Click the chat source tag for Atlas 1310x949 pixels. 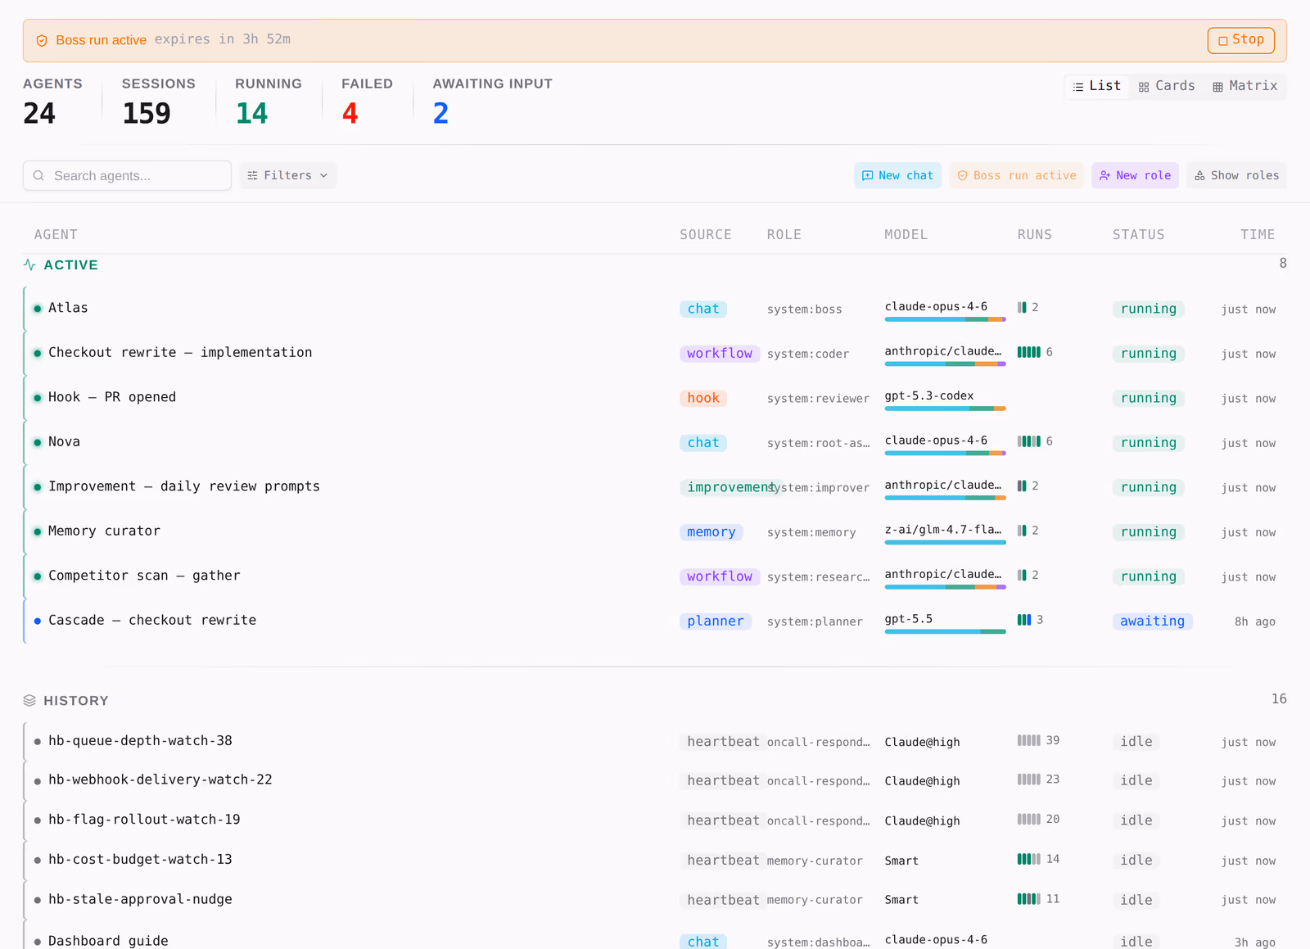[703, 309]
